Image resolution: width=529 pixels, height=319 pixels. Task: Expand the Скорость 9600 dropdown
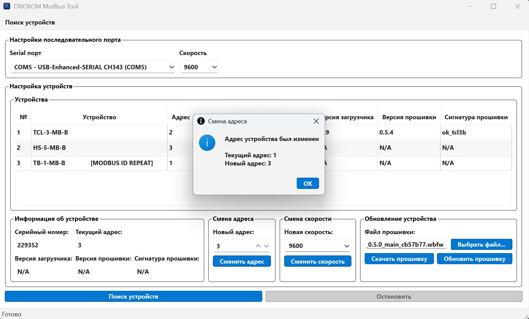[x=199, y=67]
